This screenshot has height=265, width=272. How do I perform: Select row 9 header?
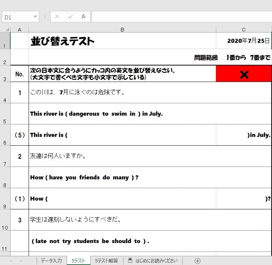[5, 198]
